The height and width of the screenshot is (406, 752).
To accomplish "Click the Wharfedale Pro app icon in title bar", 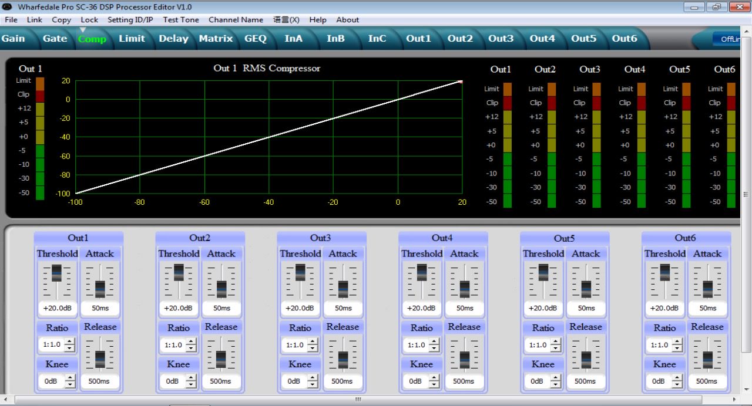I will pyautogui.click(x=8, y=6).
